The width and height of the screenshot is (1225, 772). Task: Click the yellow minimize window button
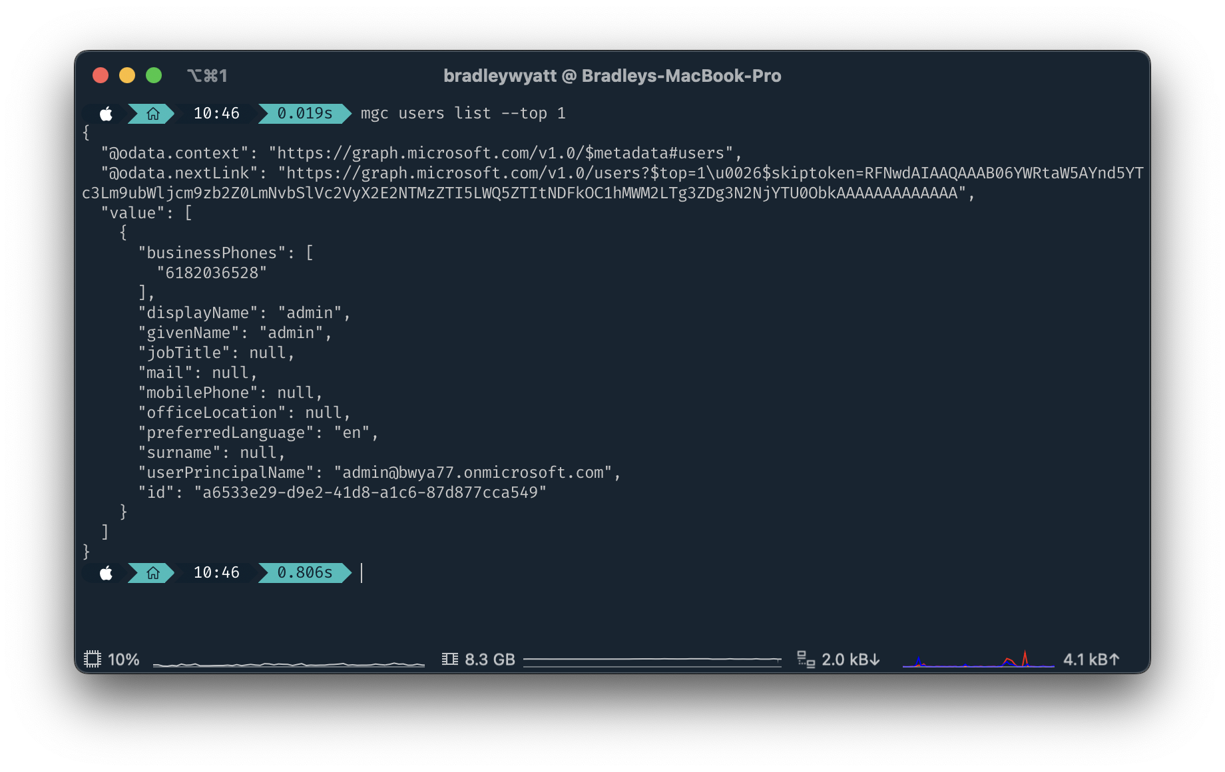[x=127, y=75]
